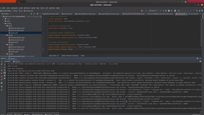This screenshot has width=204, height=115.
Task: Click the blue Profiler icon
Action: coord(169,11)
